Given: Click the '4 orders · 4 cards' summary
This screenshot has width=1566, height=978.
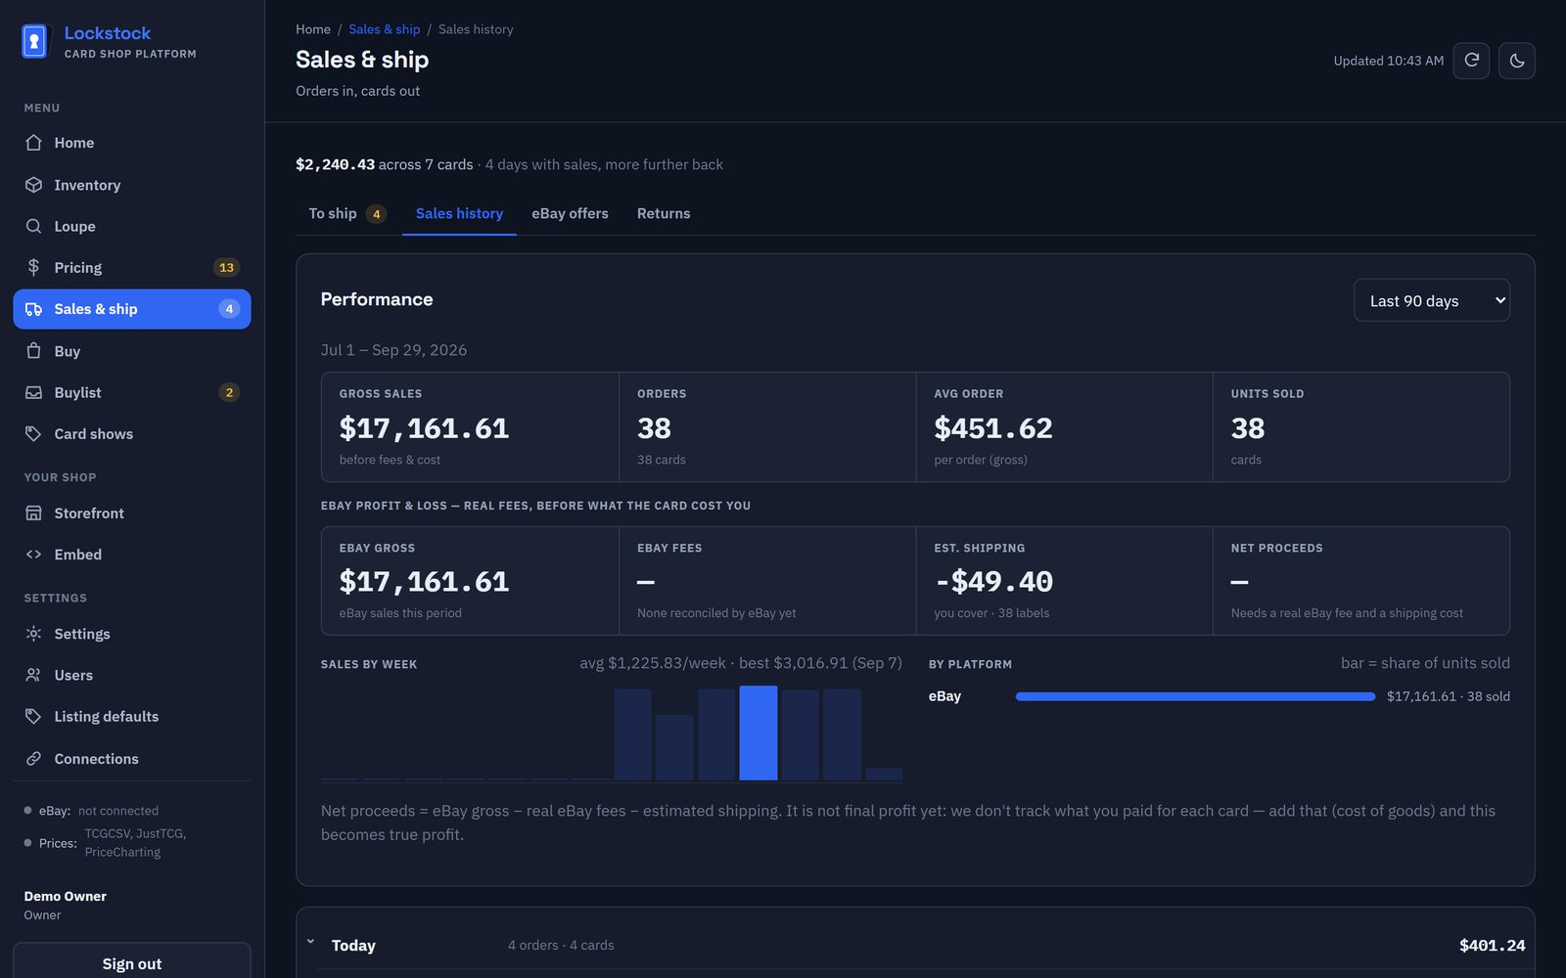Looking at the screenshot, I should click(x=561, y=945).
